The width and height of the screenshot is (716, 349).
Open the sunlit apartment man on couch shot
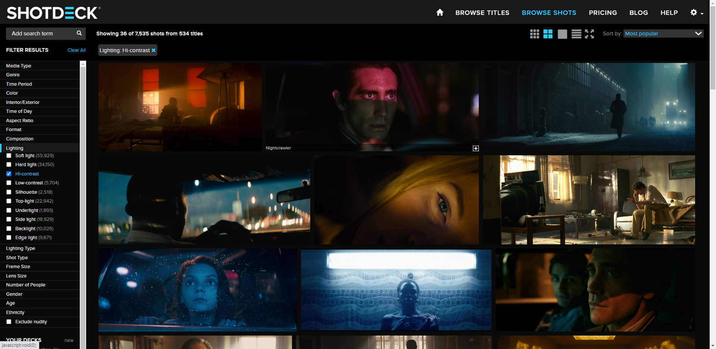point(589,200)
